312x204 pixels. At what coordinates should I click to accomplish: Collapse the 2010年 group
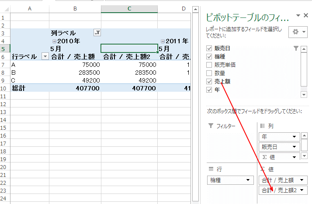click(x=54, y=41)
